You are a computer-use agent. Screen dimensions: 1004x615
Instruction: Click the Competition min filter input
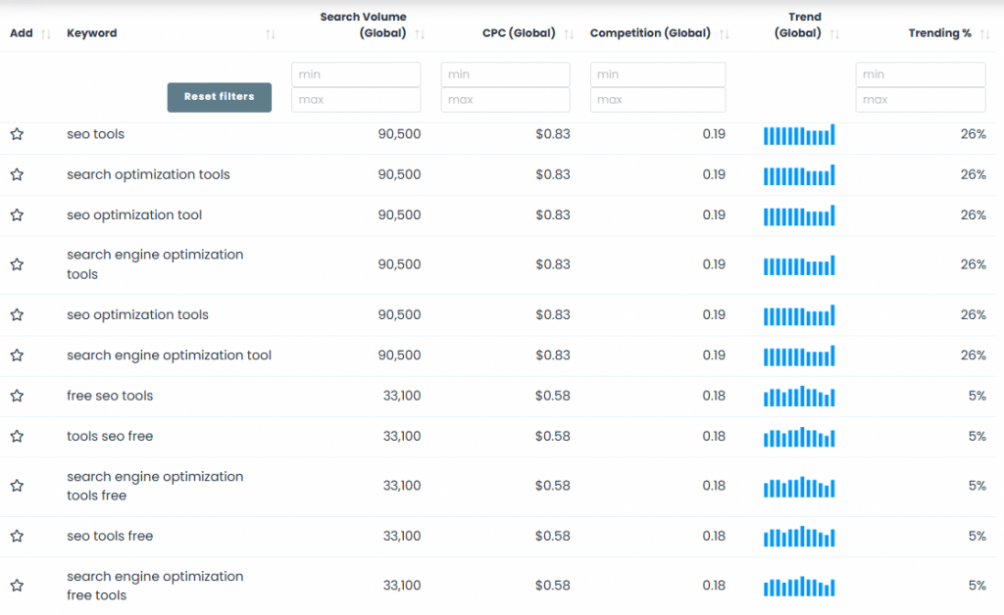(657, 73)
